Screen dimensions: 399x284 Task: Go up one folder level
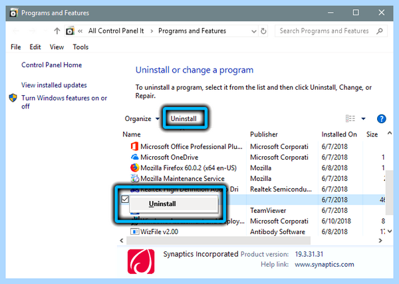point(57,31)
